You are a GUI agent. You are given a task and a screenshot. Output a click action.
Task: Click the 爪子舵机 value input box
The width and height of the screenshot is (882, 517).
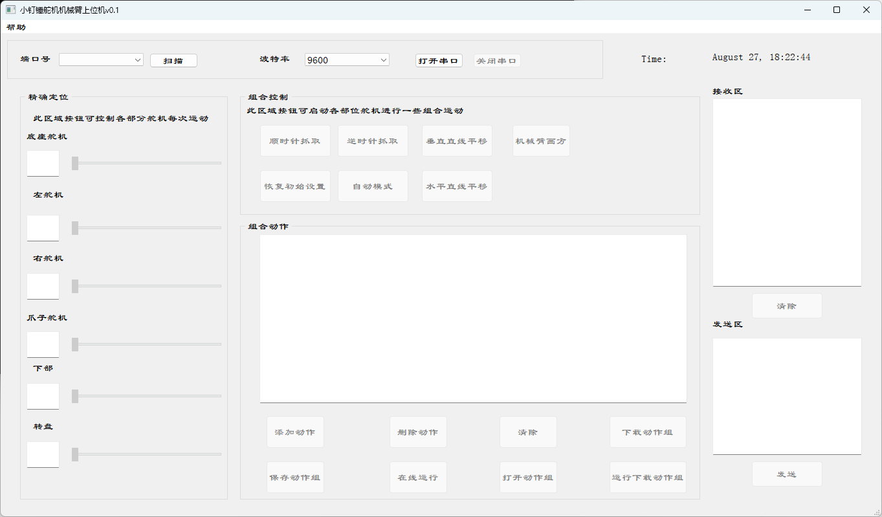43,344
